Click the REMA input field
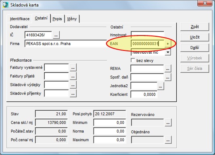 tap(147, 69)
